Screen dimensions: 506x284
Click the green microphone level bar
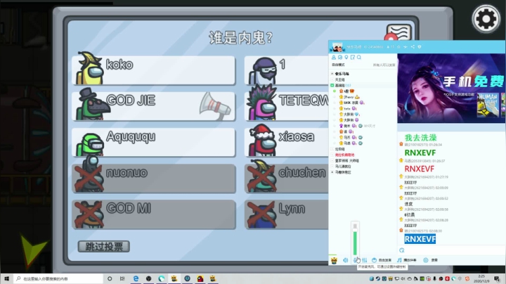click(x=355, y=243)
